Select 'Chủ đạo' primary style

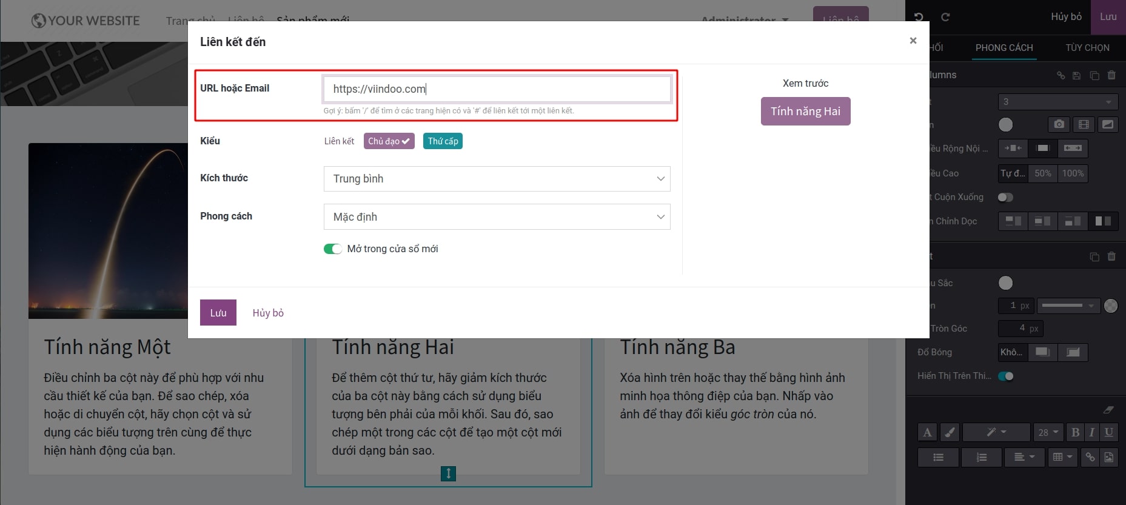click(389, 141)
